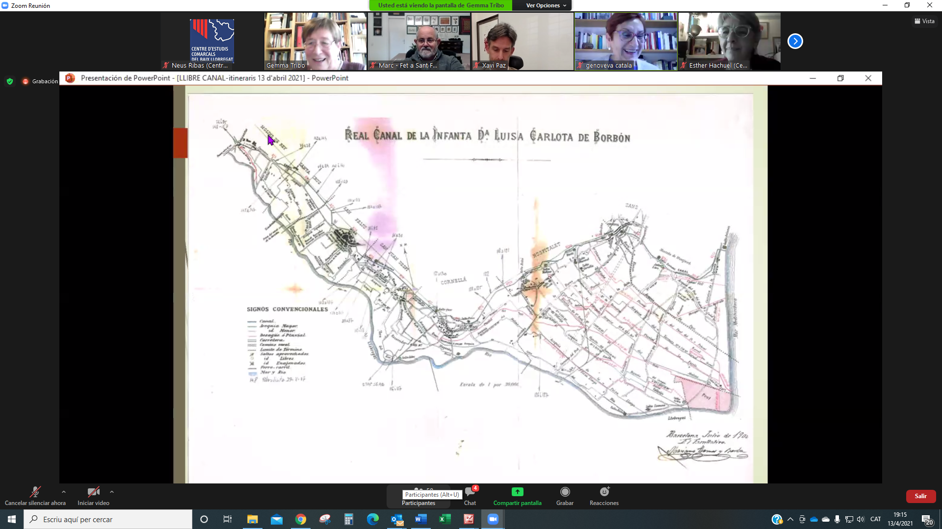The image size is (942, 529).
Task: Start recording with the Grabar icon
Action: 565,492
